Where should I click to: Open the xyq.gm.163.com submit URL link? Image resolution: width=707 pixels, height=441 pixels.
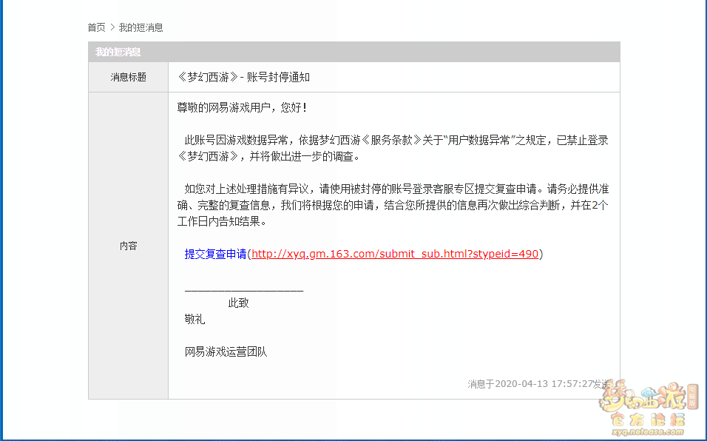pos(395,254)
